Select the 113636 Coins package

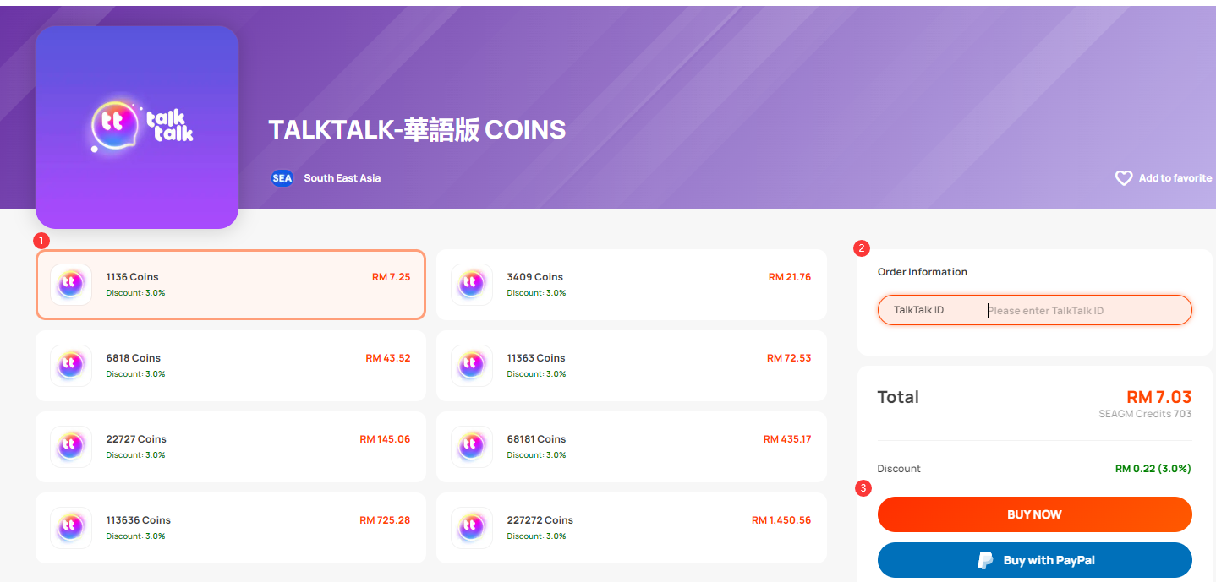coord(231,528)
